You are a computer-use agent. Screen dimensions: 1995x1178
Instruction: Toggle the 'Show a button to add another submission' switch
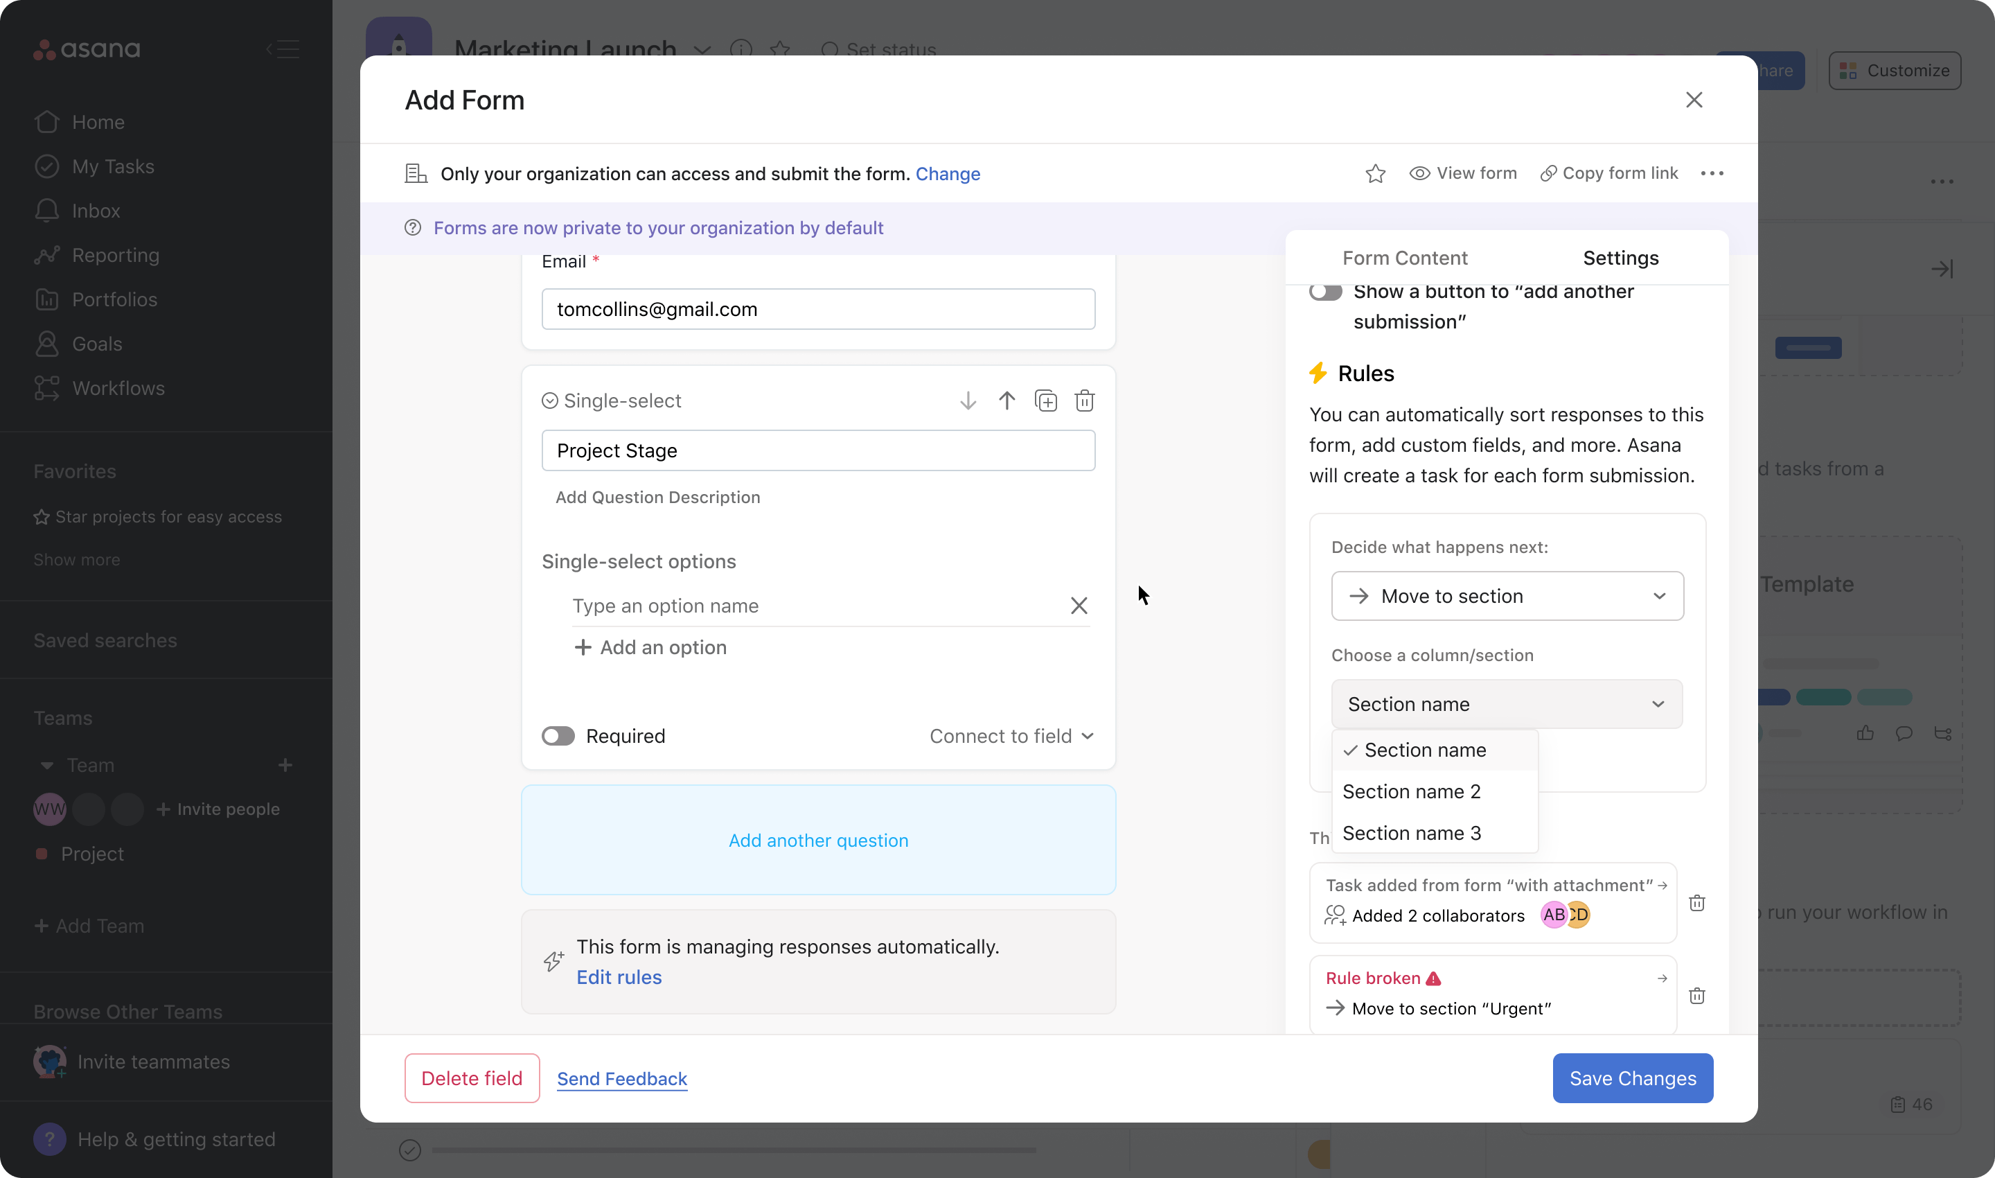click(x=1325, y=290)
